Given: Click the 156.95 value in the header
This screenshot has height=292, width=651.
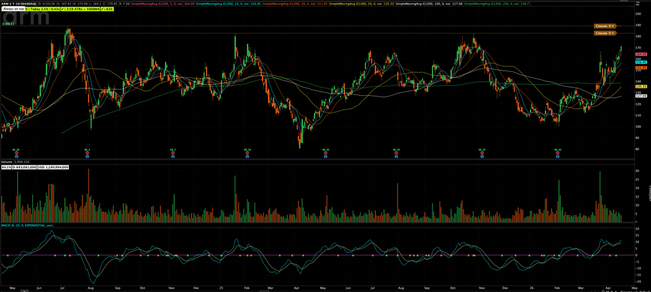Looking at the screenshot, I should pos(256,4).
